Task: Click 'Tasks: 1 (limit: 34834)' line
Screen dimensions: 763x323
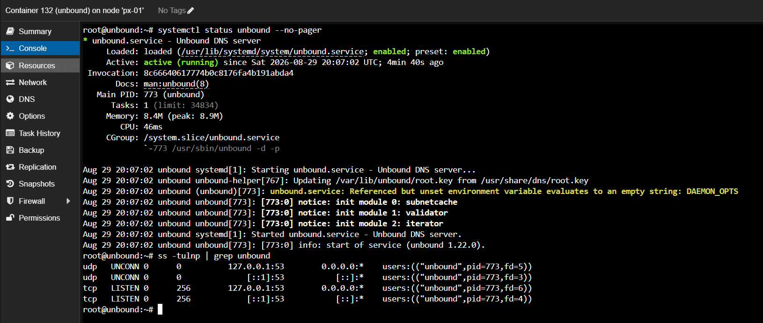Action: (x=165, y=105)
